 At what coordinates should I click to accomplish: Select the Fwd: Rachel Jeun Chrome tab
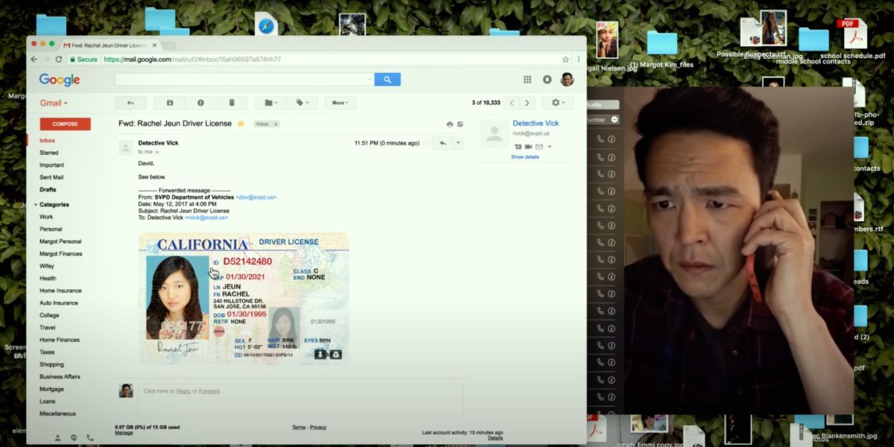[x=110, y=45]
